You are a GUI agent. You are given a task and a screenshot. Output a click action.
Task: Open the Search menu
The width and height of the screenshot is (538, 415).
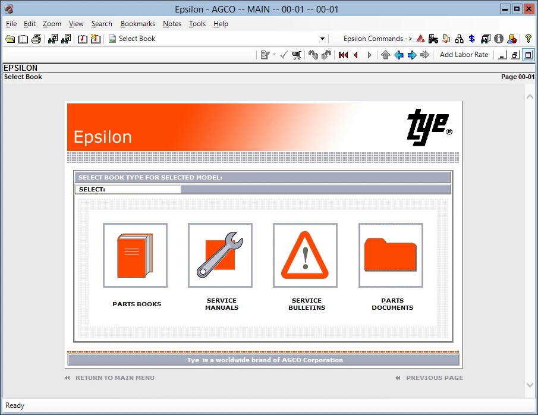tap(102, 24)
